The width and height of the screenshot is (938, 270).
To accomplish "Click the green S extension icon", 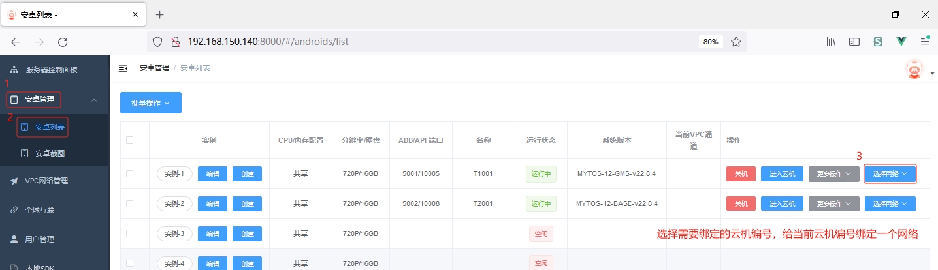I will pyautogui.click(x=878, y=42).
